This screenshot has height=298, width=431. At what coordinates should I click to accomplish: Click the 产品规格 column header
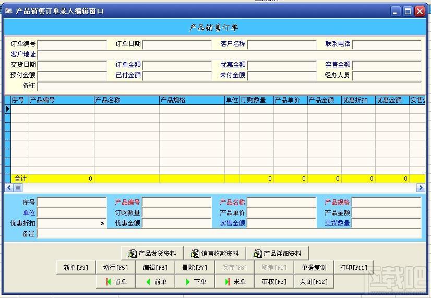coord(192,100)
